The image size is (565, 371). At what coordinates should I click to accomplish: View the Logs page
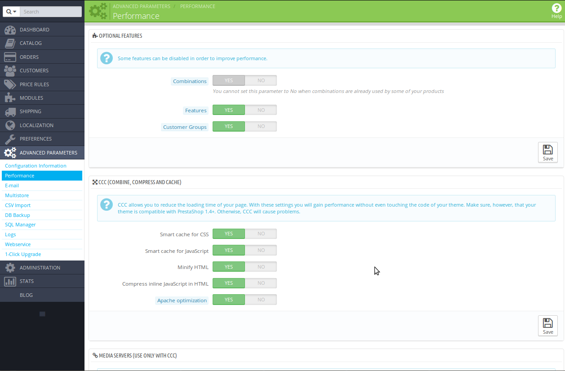pos(42,234)
